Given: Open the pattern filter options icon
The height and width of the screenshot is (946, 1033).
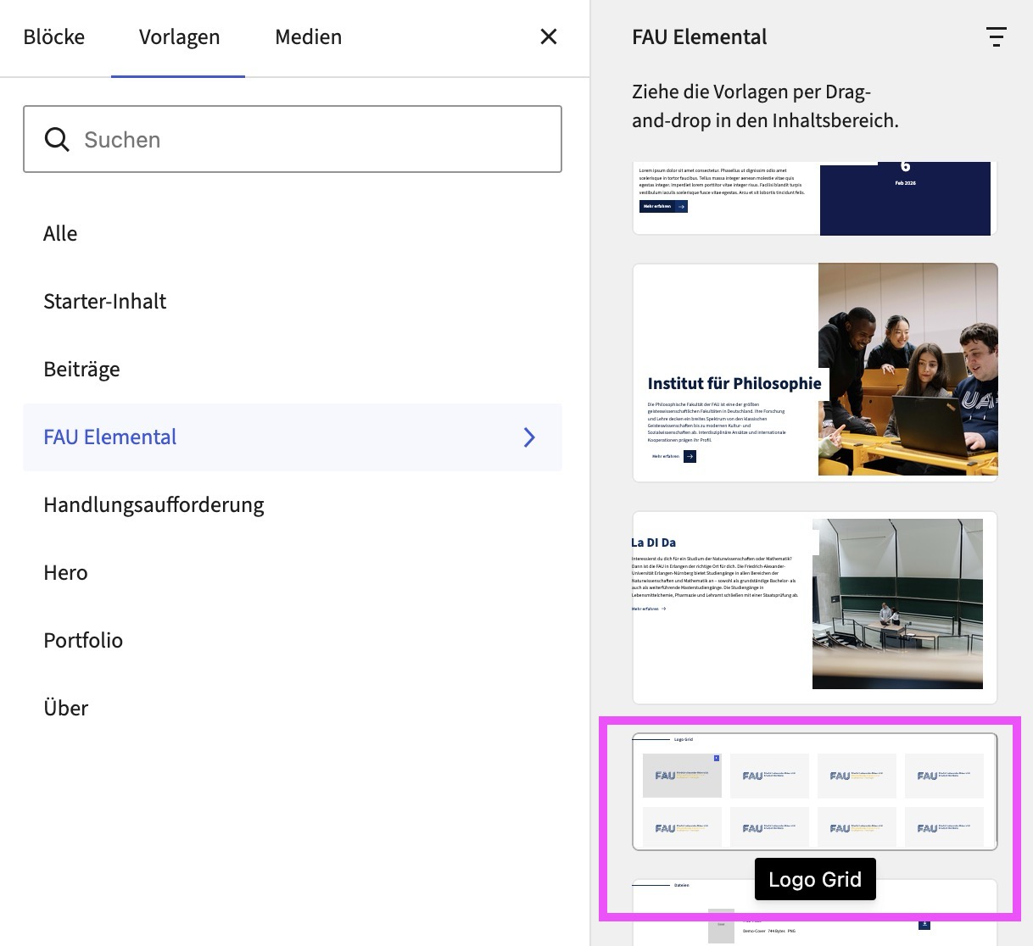Looking at the screenshot, I should 996,36.
